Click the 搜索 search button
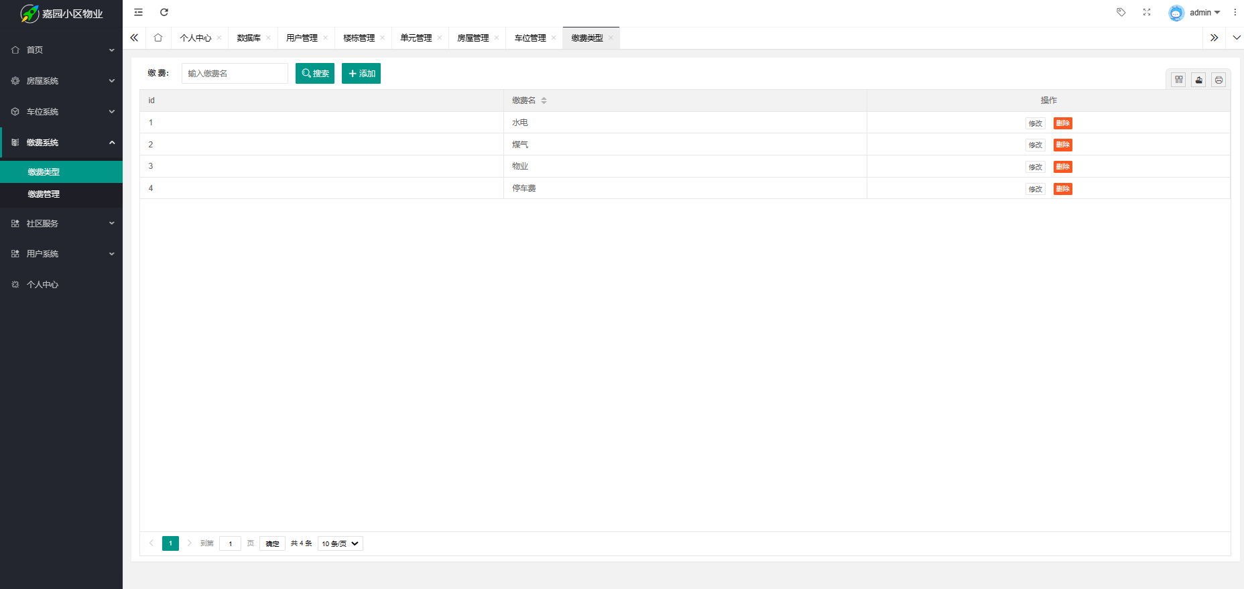This screenshot has height=589, width=1244. point(315,74)
